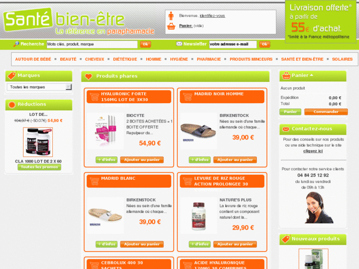This screenshot has width=359, height=269.
Task: Open the BEAUTÉ menu category
Action: click(x=68, y=59)
